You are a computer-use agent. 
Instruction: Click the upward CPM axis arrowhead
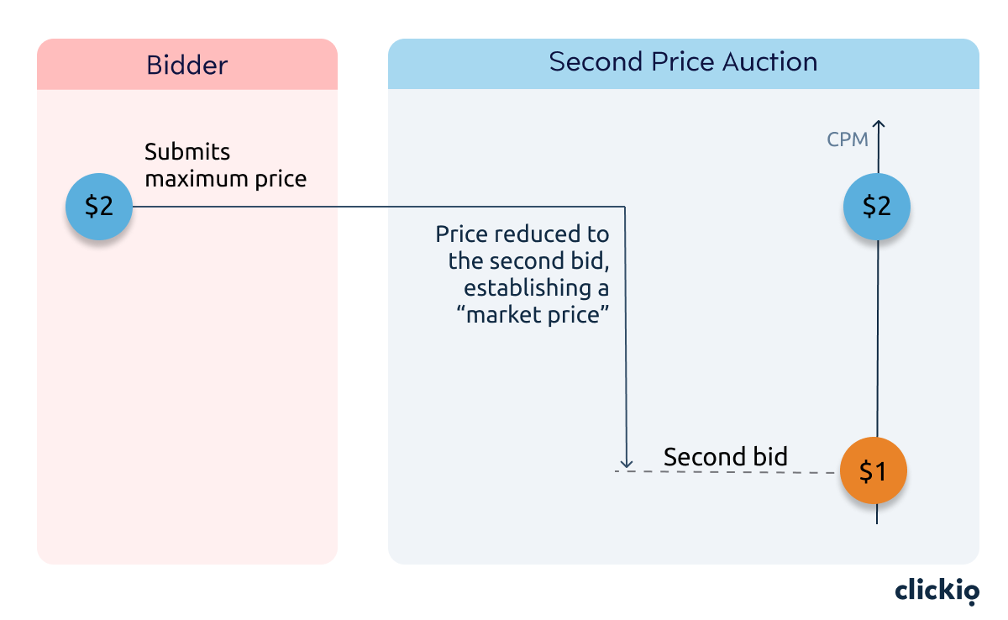point(879,125)
